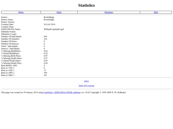Click the 'Number Of Notes:' label
Viewport: 173px width, 129px height.
pyautogui.click(x=9, y=41)
